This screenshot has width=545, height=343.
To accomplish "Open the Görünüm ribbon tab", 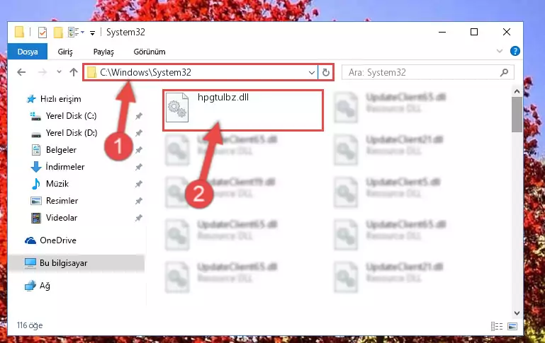I will pyautogui.click(x=150, y=52).
